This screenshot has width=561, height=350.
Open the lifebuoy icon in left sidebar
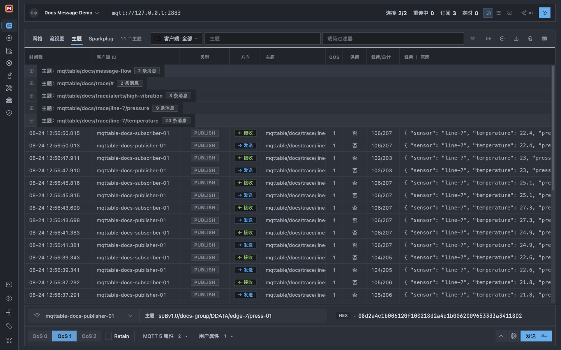[x=9, y=63]
